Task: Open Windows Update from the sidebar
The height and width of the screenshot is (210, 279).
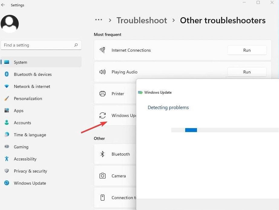Action: [x=30, y=183]
